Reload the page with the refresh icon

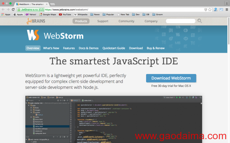(13, 10)
